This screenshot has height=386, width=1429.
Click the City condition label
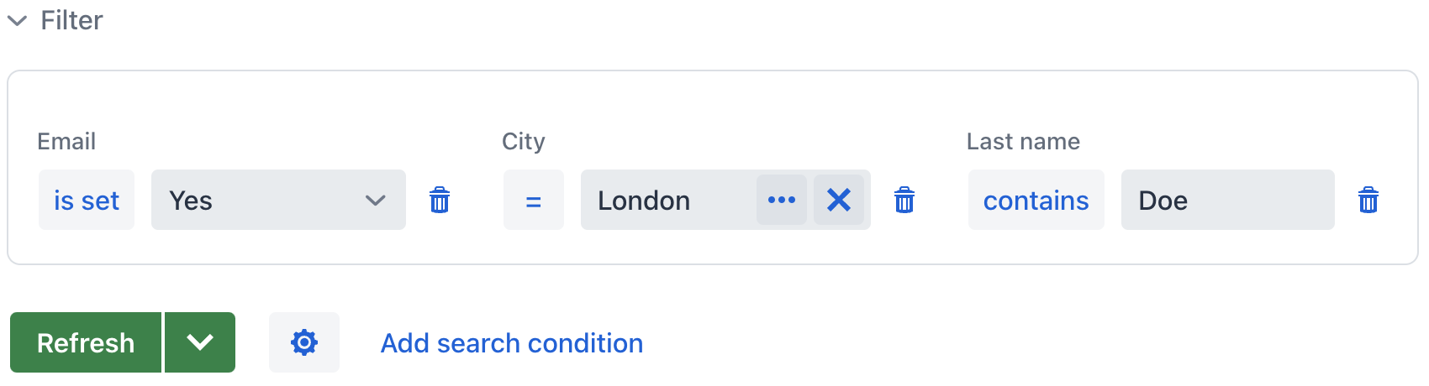[524, 141]
